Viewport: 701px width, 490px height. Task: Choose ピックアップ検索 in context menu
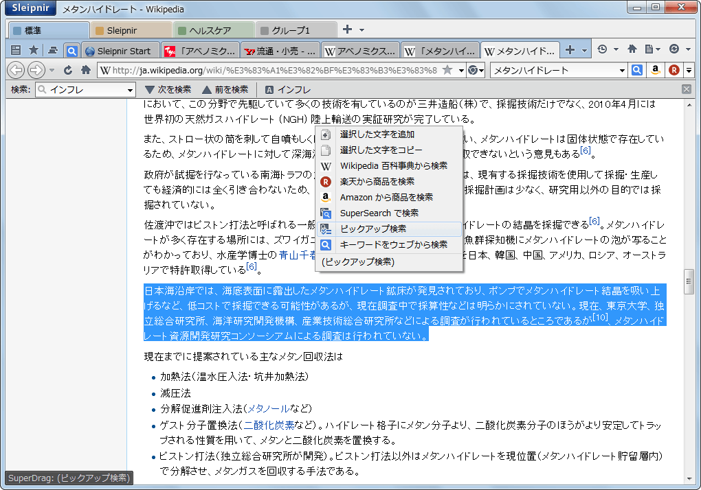pyautogui.click(x=389, y=229)
